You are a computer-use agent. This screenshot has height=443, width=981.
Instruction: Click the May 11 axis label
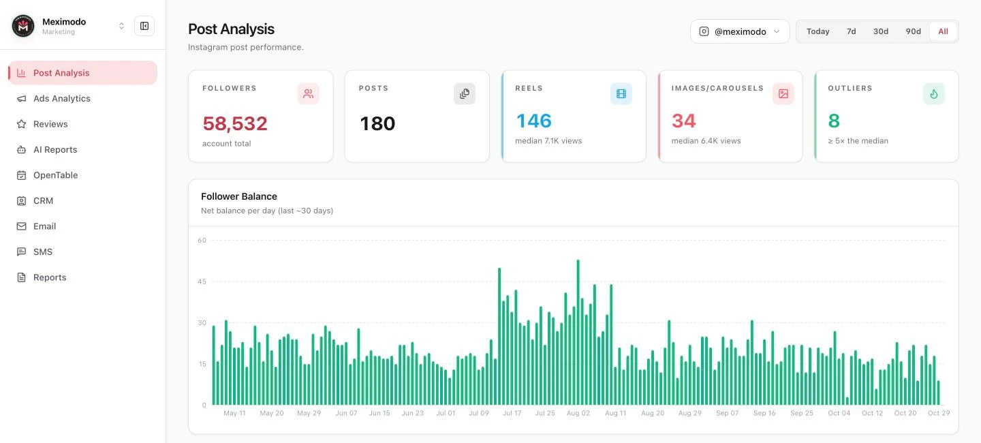[x=234, y=413]
